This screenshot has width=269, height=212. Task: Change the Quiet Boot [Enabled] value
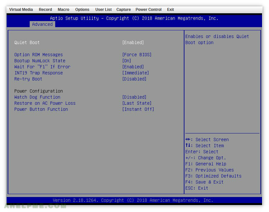[x=133, y=42]
